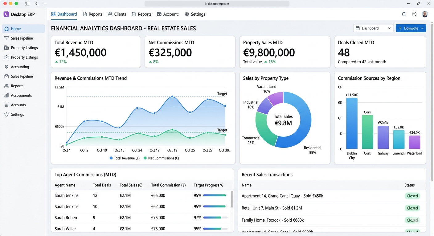Click Sarah Rohen's 97% target progress bar
This screenshot has width=434, height=236.
(215, 218)
